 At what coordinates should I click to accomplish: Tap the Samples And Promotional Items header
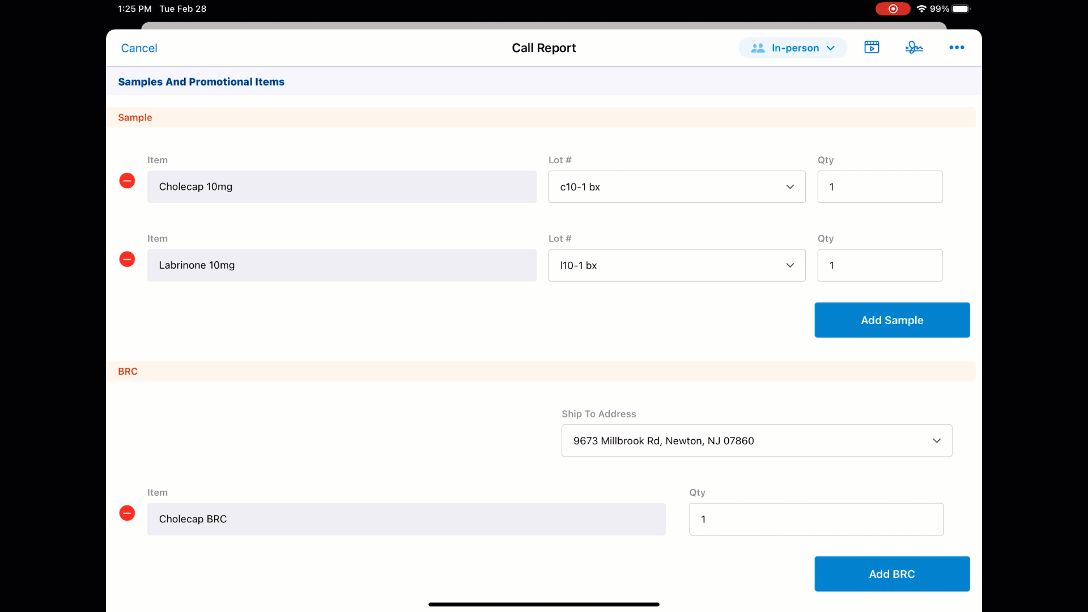201,82
